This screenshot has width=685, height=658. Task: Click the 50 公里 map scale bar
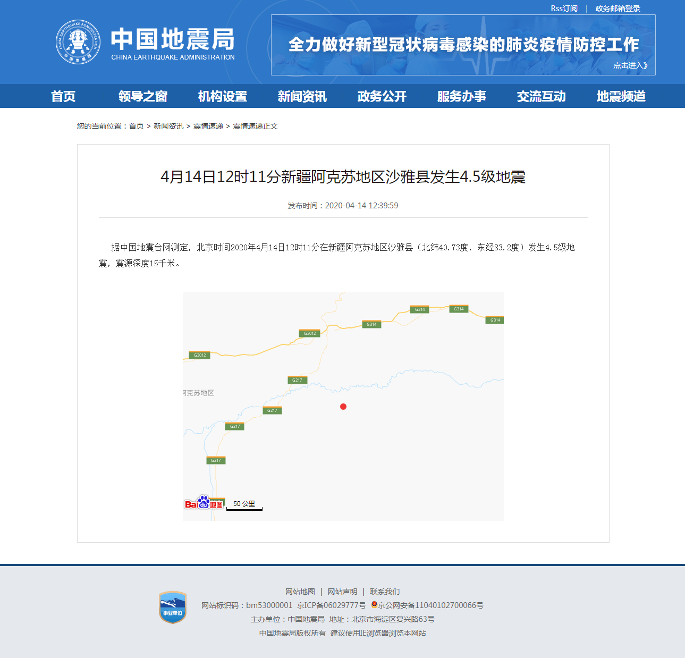tap(244, 505)
